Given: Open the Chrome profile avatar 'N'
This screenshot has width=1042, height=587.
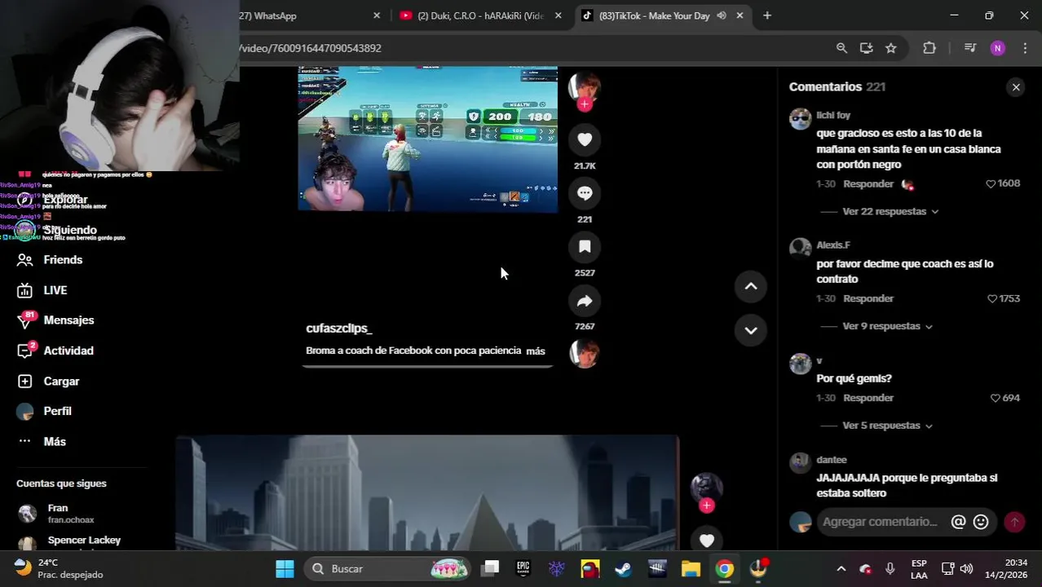Looking at the screenshot, I should click(998, 48).
